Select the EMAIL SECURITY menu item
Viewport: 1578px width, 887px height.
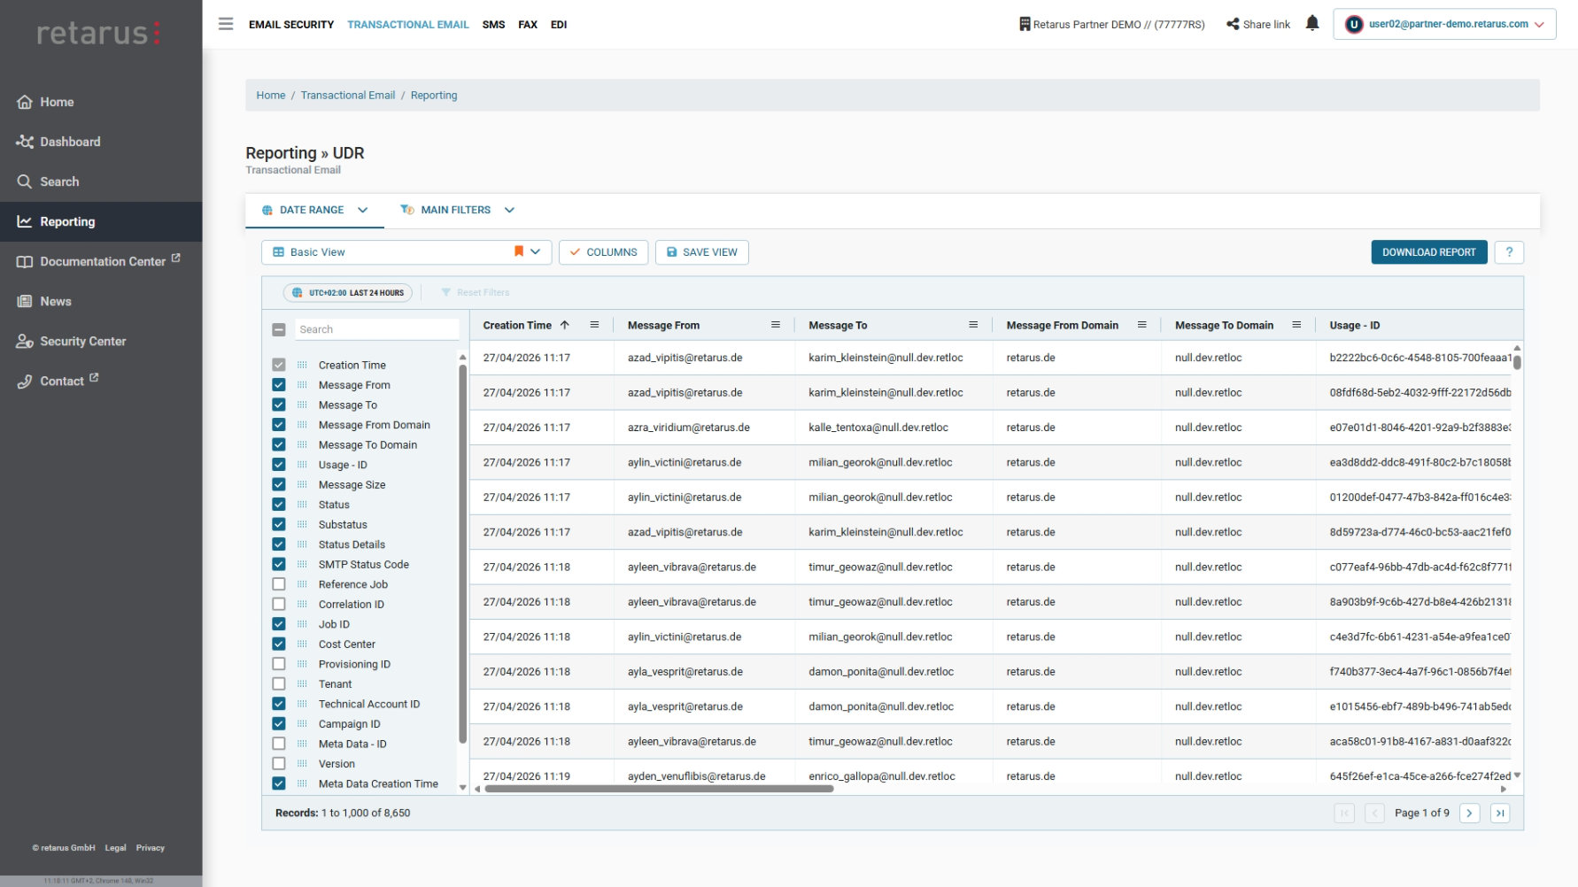(x=291, y=24)
